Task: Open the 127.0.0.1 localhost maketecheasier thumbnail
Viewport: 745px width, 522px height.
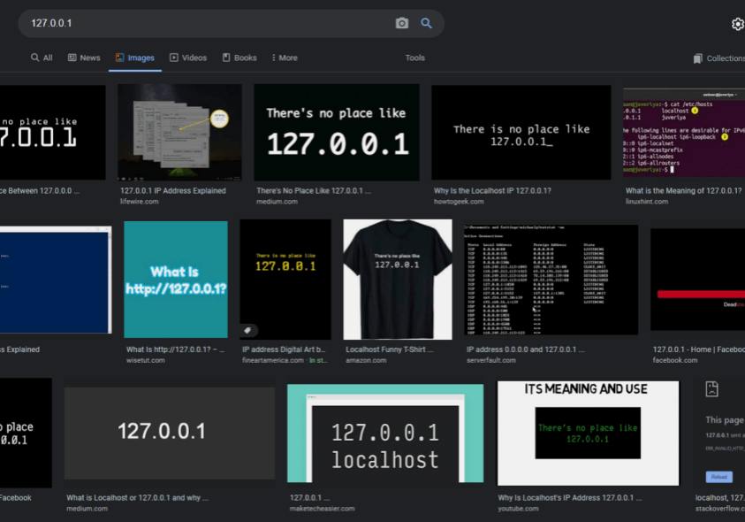Action: tap(384, 433)
